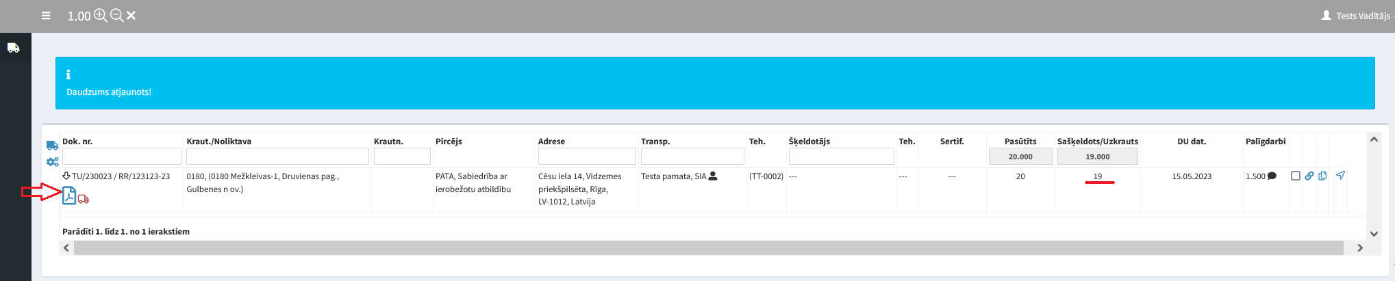Click the zoom in magnifier icon

101,16
